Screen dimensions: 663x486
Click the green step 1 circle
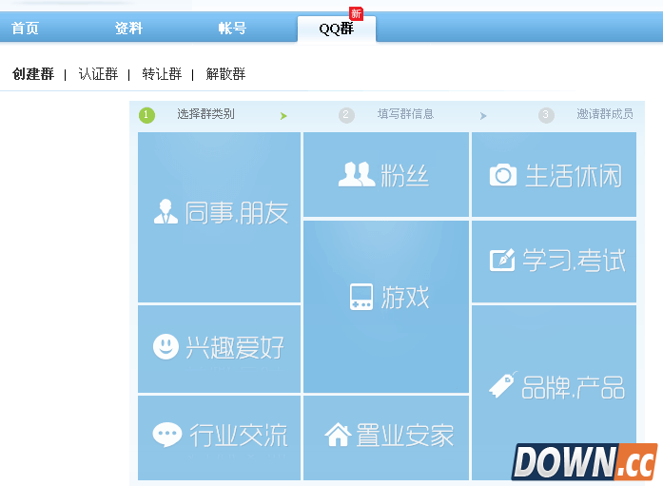[x=146, y=115]
